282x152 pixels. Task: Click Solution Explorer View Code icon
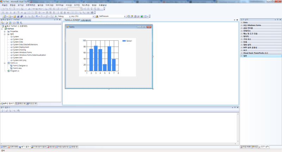(14, 23)
